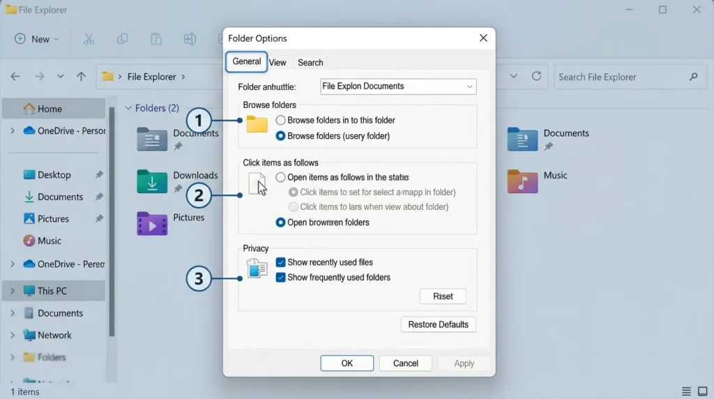Switch to the View tab

coord(278,63)
